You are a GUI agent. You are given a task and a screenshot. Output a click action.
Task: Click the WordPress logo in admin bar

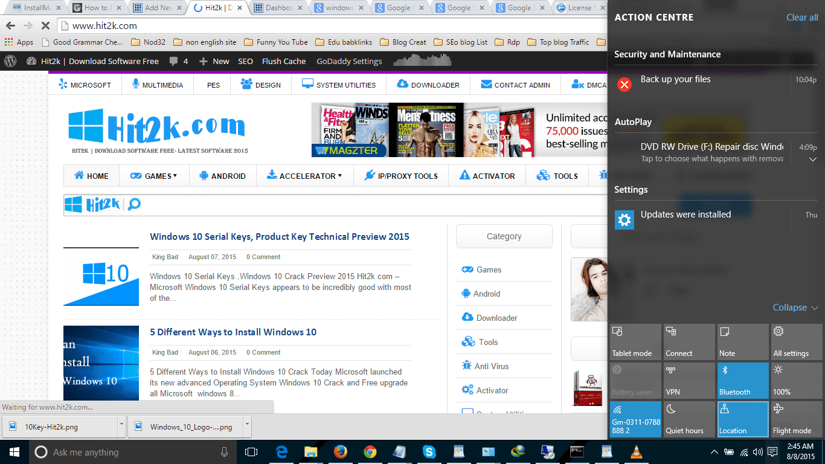10,61
